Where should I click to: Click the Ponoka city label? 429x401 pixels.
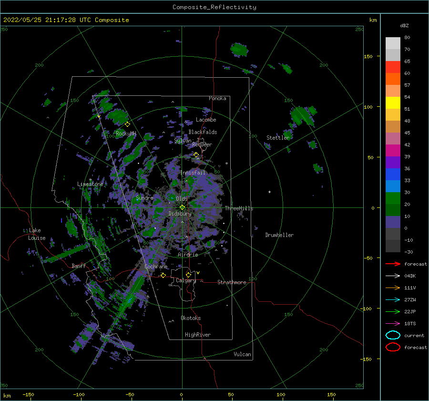(217, 98)
